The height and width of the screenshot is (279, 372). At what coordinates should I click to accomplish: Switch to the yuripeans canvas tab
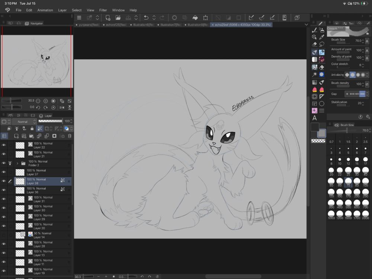pyautogui.click(x=87, y=25)
